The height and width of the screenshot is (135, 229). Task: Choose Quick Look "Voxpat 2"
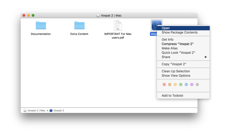pos(183,53)
